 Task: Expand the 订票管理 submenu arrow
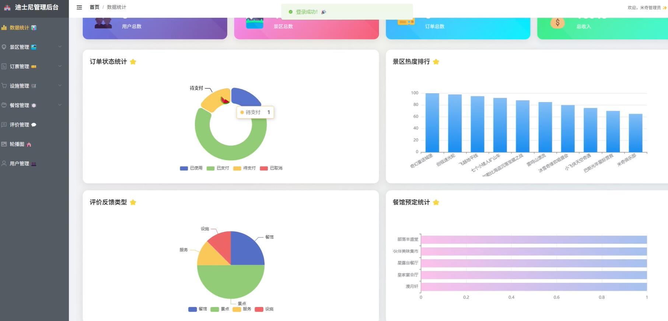(x=60, y=66)
